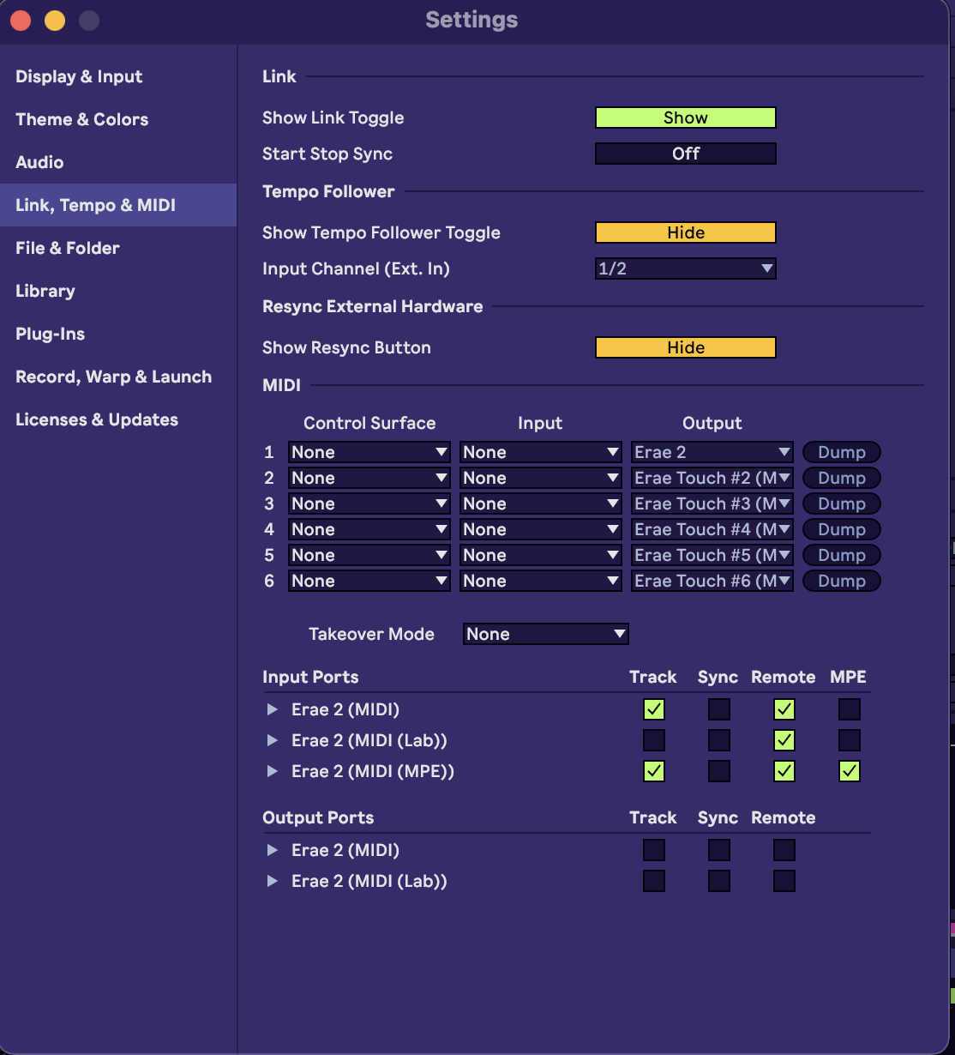Viewport: 955px width, 1055px height.
Task: Toggle the Show Link Toggle button
Action: tap(686, 118)
